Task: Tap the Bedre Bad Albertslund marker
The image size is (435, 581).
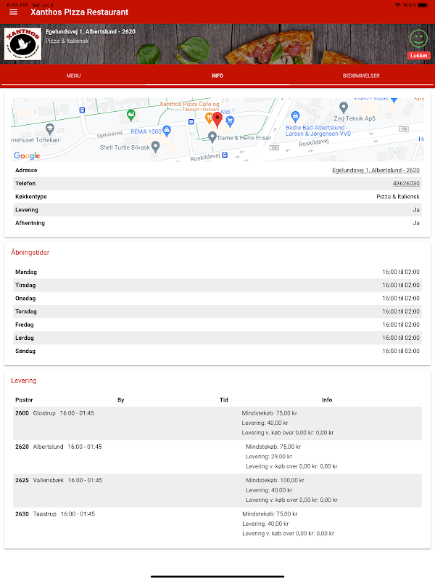Action: click(x=295, y=117)
